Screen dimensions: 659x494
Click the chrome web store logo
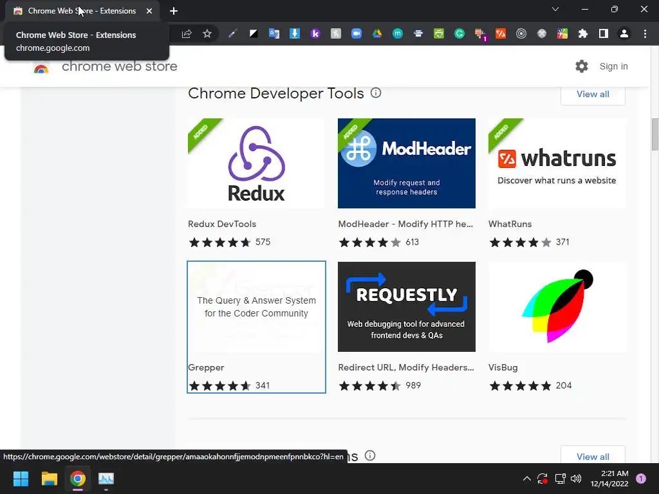41,68
